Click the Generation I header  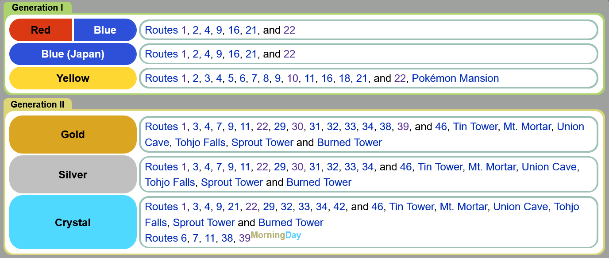(38, 8)
